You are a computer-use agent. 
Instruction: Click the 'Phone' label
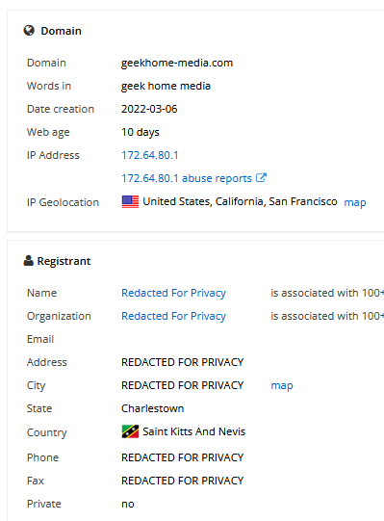click(42, 457)
